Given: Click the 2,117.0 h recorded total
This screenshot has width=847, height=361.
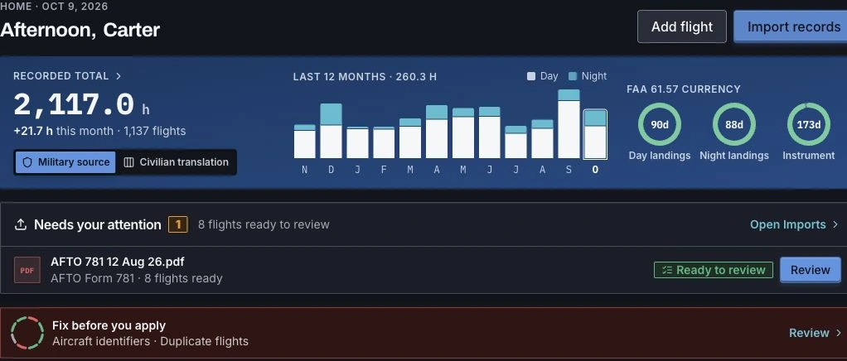Looking at the screenshot, I should 81,104.
